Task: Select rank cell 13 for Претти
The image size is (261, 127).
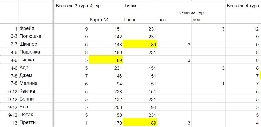Action: coord(9,123)
